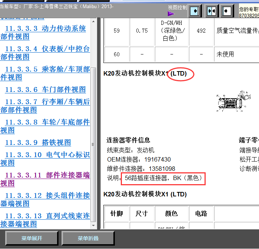Image resolution: width=259 pixels, height=249 pixels.
Task: Open 11.3.3.11 部件连接器端视图 link
Action: pos(45,179)
